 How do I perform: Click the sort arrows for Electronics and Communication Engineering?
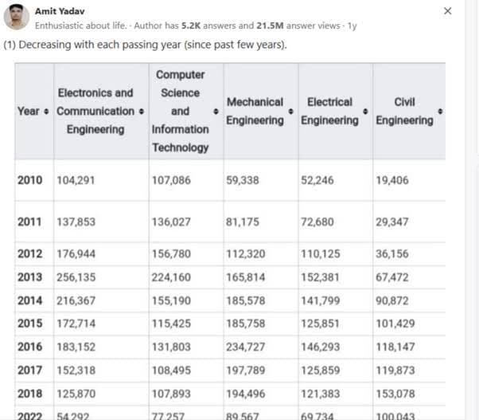point(141,111)
